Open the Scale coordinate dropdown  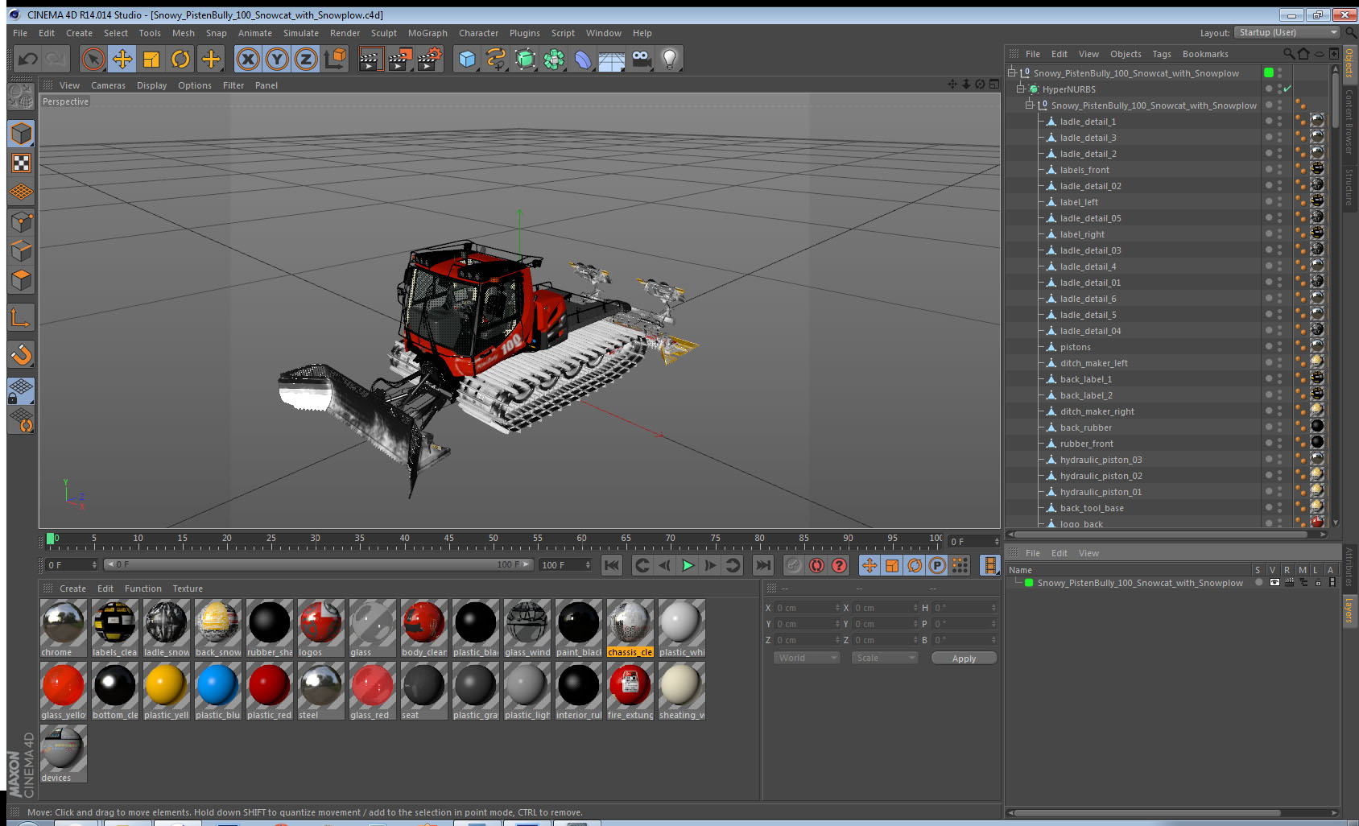coord(885,658)
